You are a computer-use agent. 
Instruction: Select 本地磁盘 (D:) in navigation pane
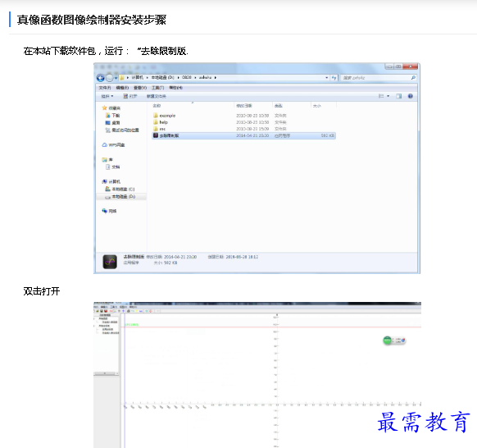click(x=120, y=197)
